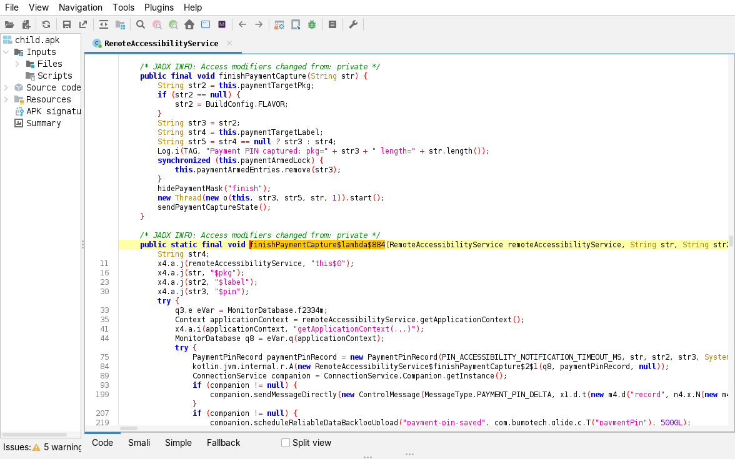Click the code editor horizontal scrollbar
Viewport: 735px width, 459px height.
[129, 428]
